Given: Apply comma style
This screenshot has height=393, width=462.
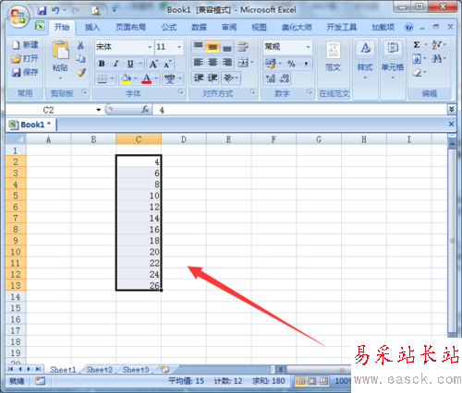Looking at the screenshot, I should click(306, 64).
